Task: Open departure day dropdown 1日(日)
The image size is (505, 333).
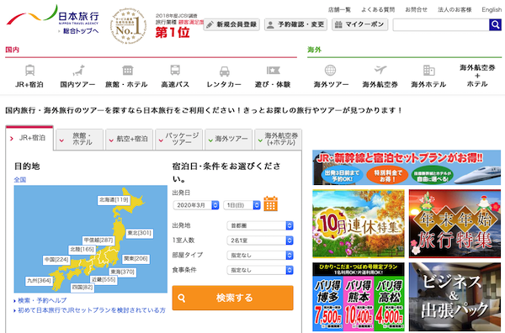Action: click(x=242, y=205)
